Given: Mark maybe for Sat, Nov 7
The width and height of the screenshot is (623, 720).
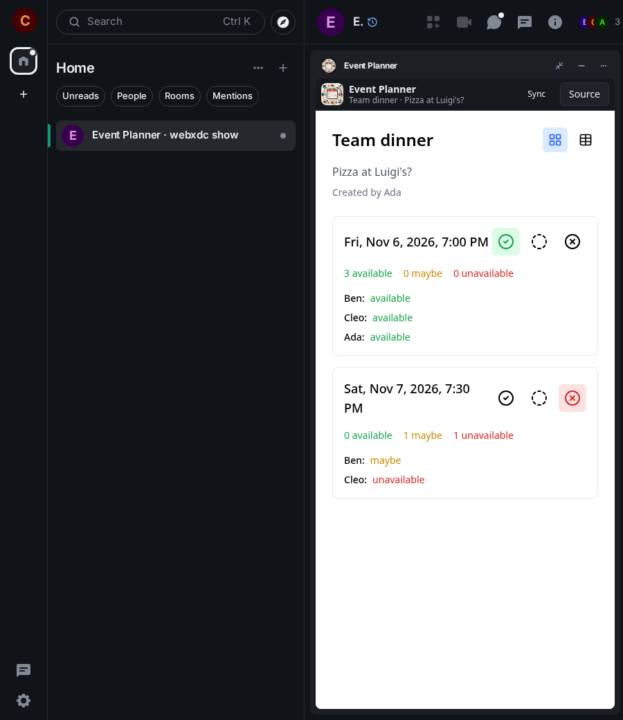Looking at the screenshot, I should 539,398.
